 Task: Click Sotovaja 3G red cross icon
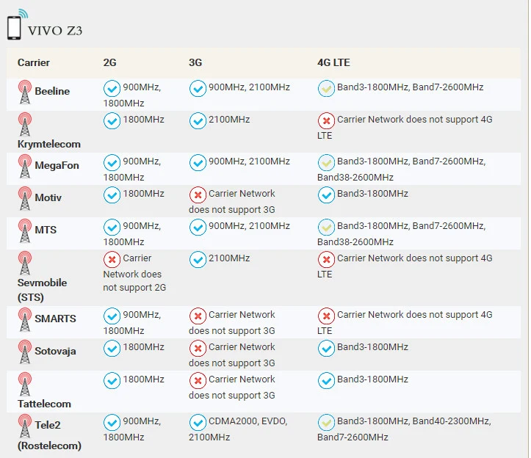click(x=198, y=349)
